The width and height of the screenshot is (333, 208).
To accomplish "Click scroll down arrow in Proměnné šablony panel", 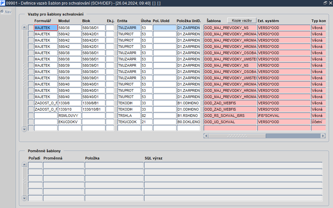I will click(x=25, y=198).
